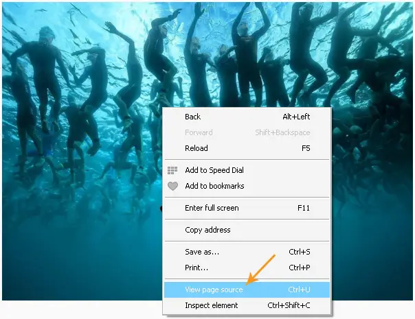Click the heart bookmark icon
Image resolution: width=415 pixels, height=319 pixels.
pyautogui.click(x=172, y=187)
